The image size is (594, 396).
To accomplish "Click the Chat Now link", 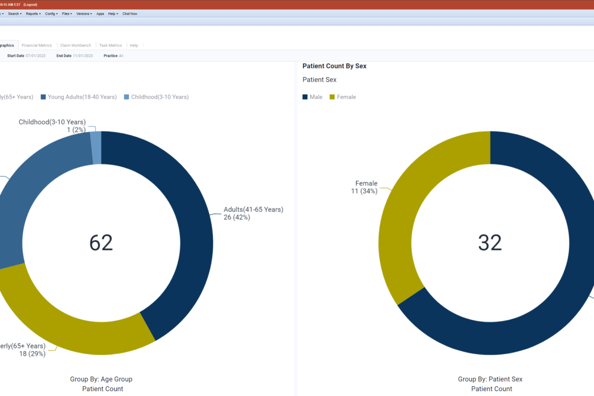I will (130, 14).
